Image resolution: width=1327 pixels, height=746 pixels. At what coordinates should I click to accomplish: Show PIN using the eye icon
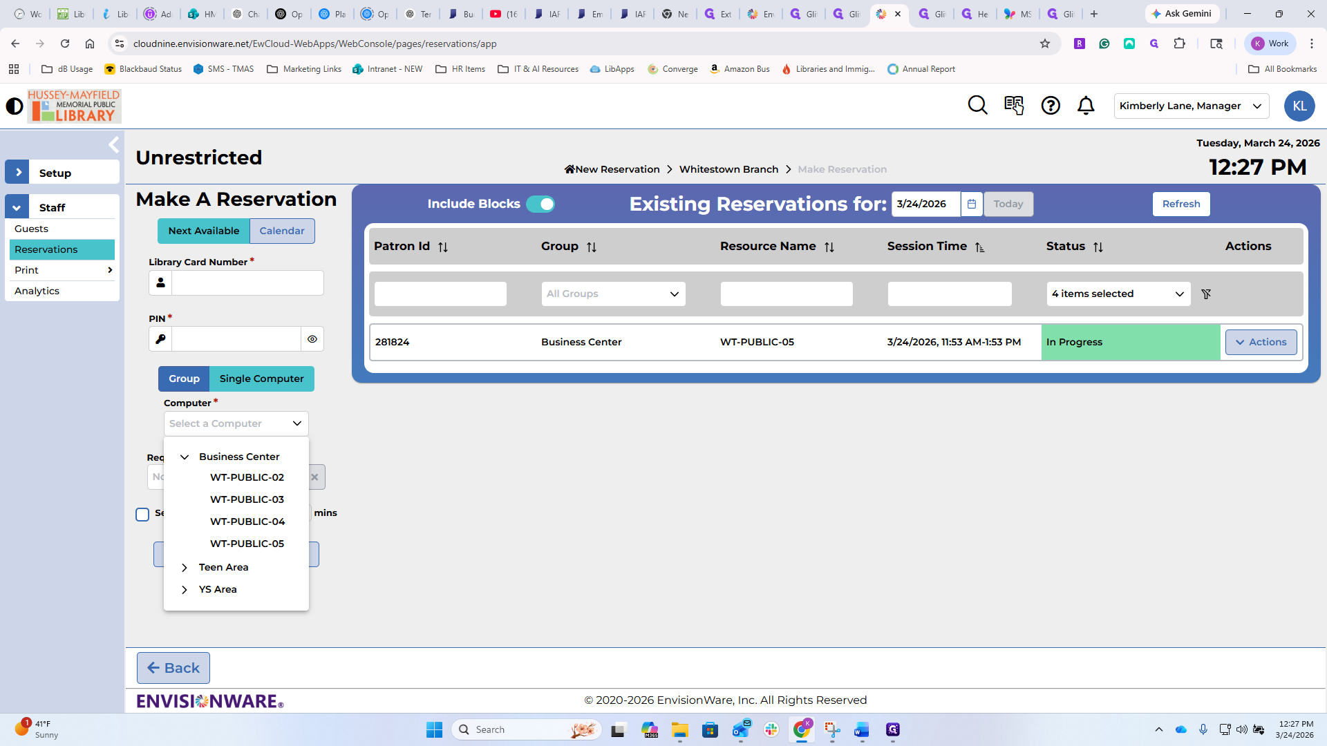click(x=312, y=339)
